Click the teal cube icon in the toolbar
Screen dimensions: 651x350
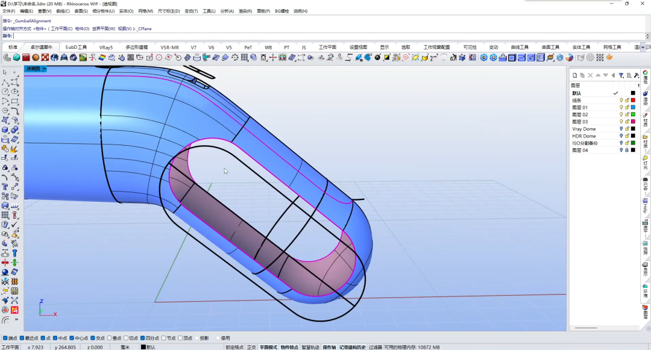click(x=17, y=58)
